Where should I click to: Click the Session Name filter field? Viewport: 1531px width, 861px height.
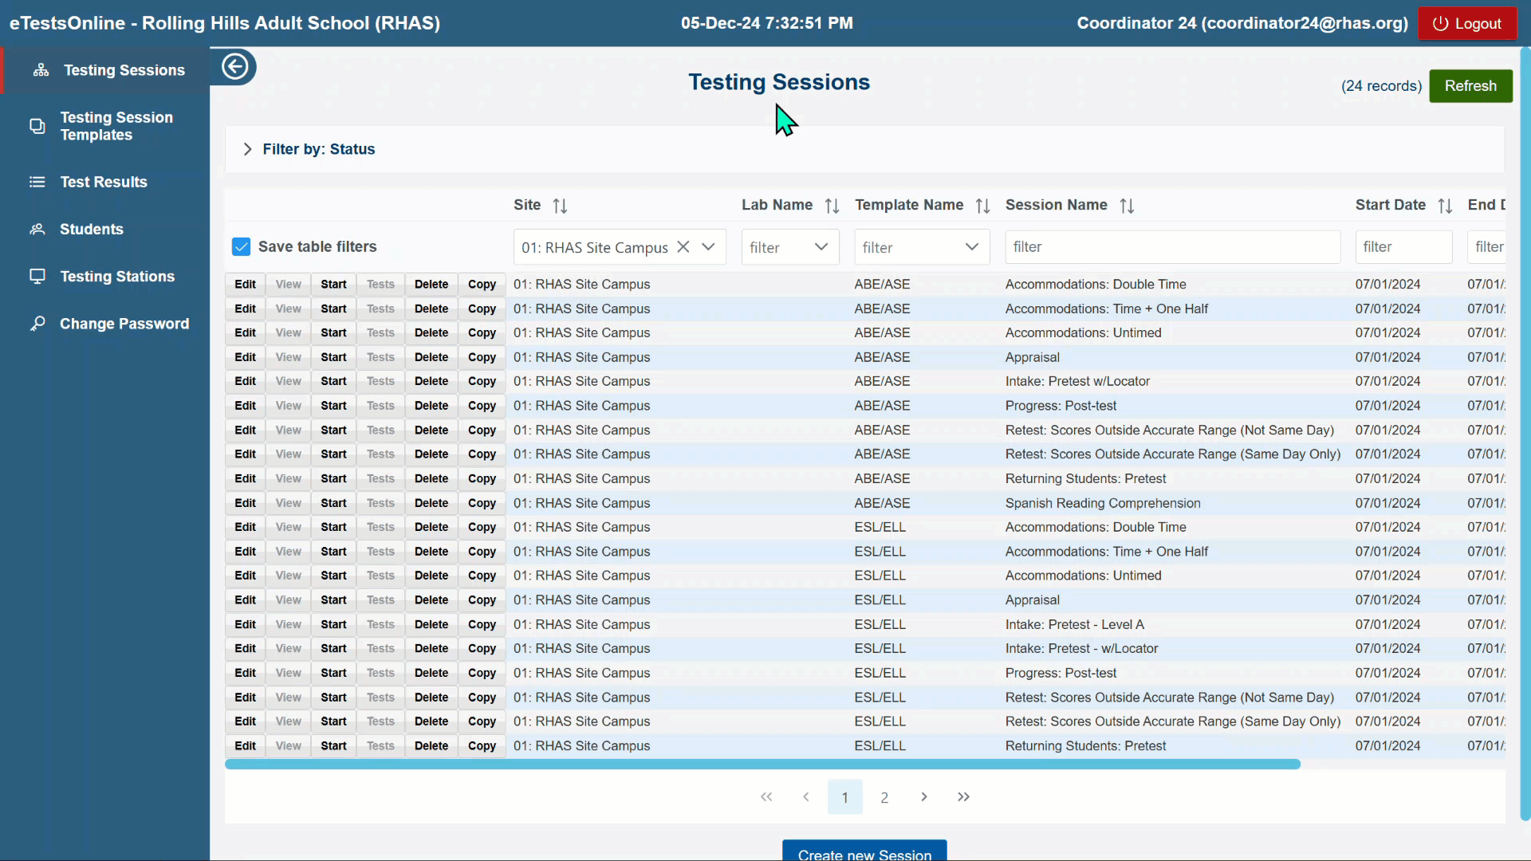pyautogui.click(x=1172, y=247)
